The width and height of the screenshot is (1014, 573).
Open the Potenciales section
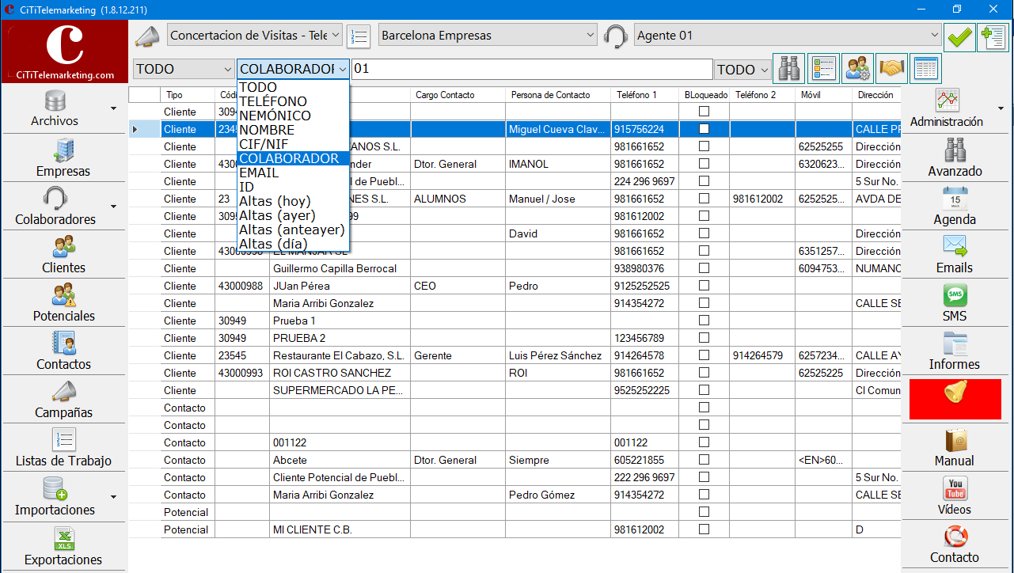point(63,302)
